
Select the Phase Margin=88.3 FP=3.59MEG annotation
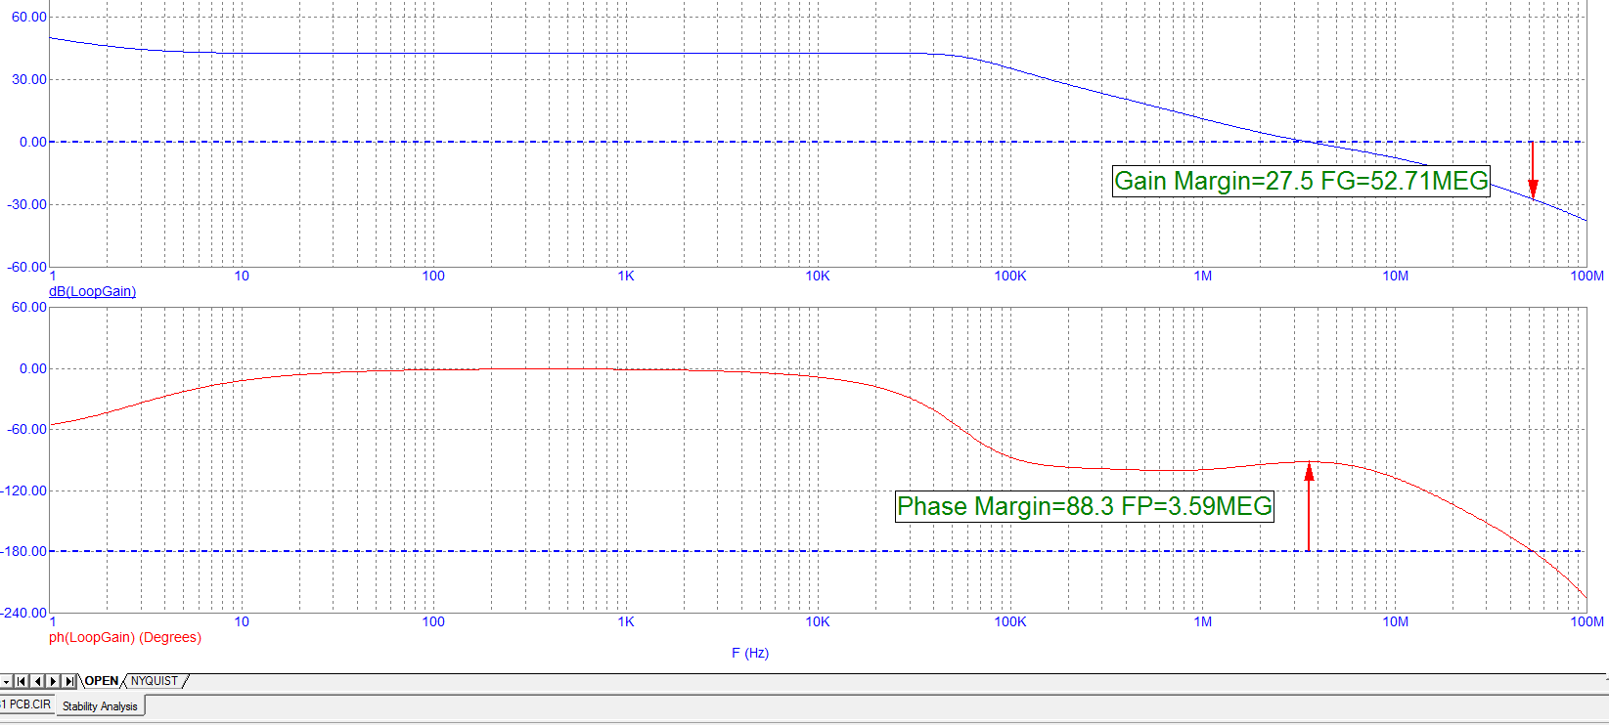[x=1085, y=506]
